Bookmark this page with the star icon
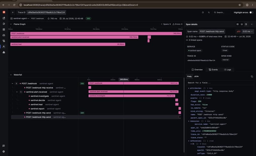256x156 pixels. pyautogui.click(x=240, y=5)
